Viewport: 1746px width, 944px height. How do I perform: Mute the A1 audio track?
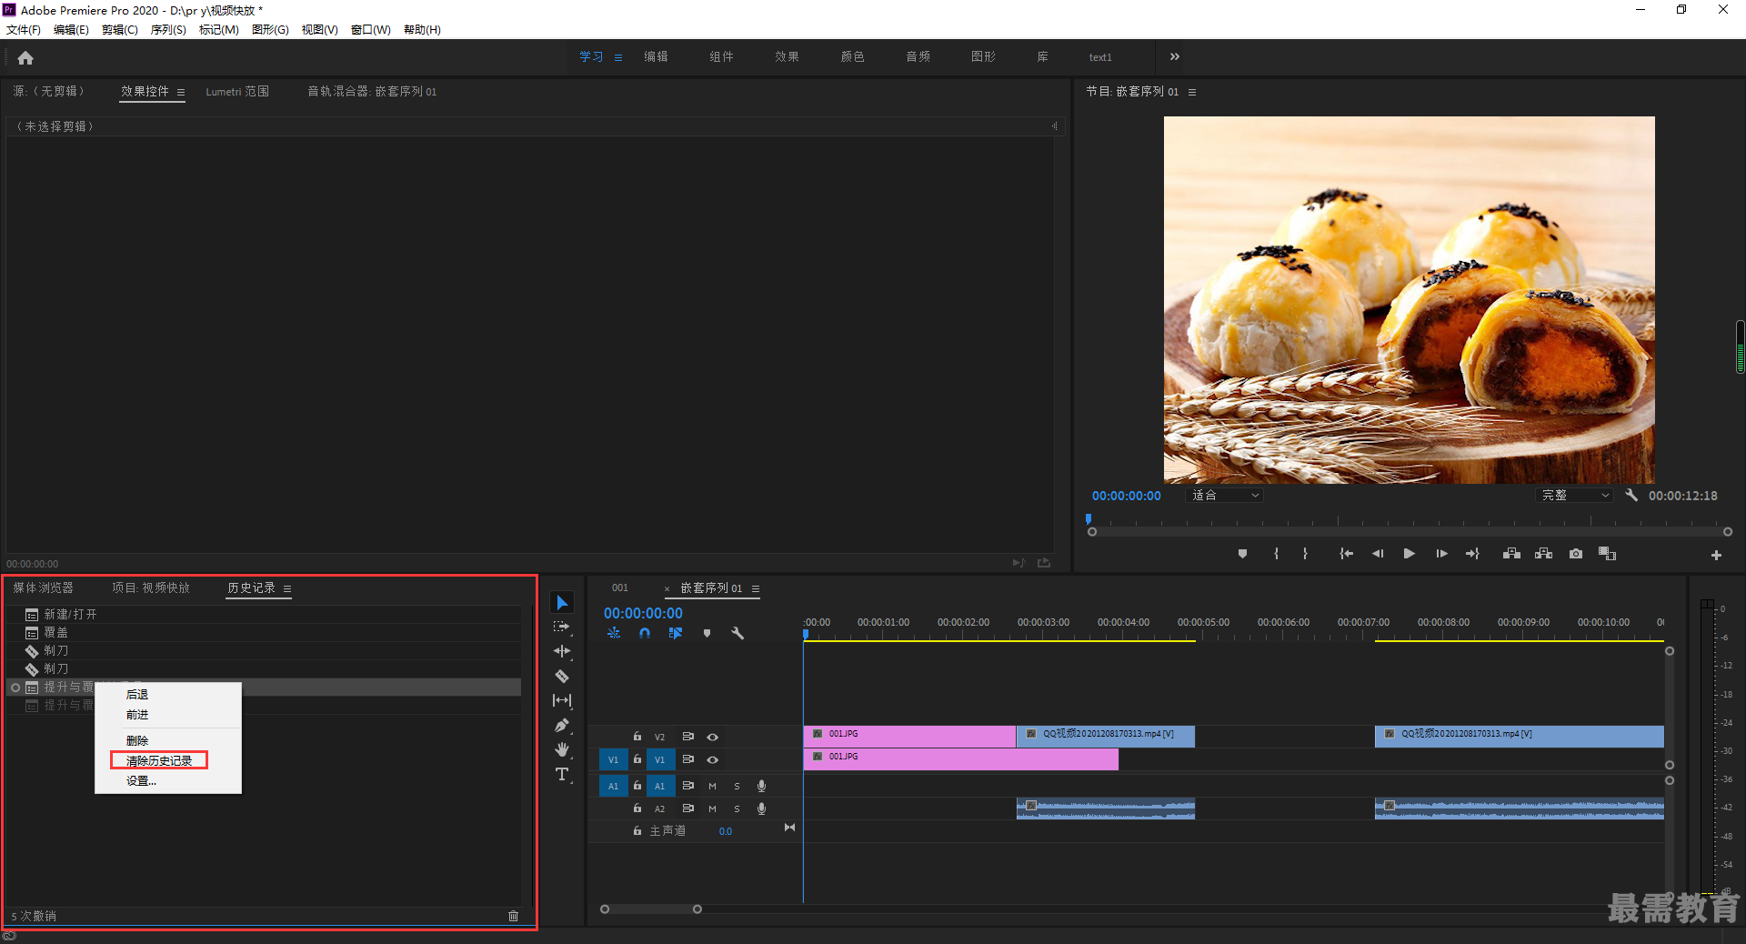pyautogui.click(x=712, y=786)
